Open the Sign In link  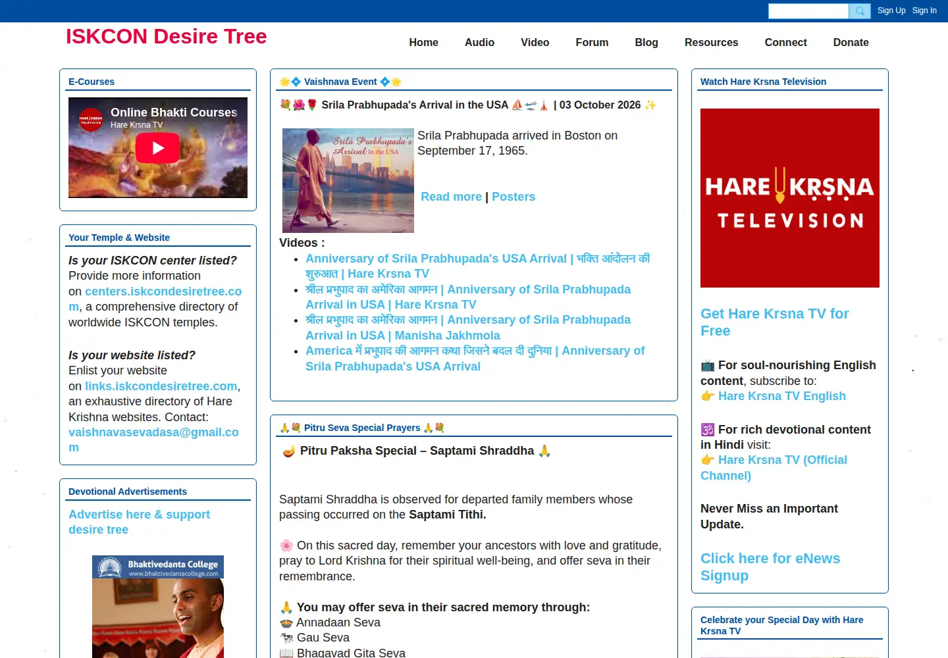pyautogui.click(x=924, y=11)
